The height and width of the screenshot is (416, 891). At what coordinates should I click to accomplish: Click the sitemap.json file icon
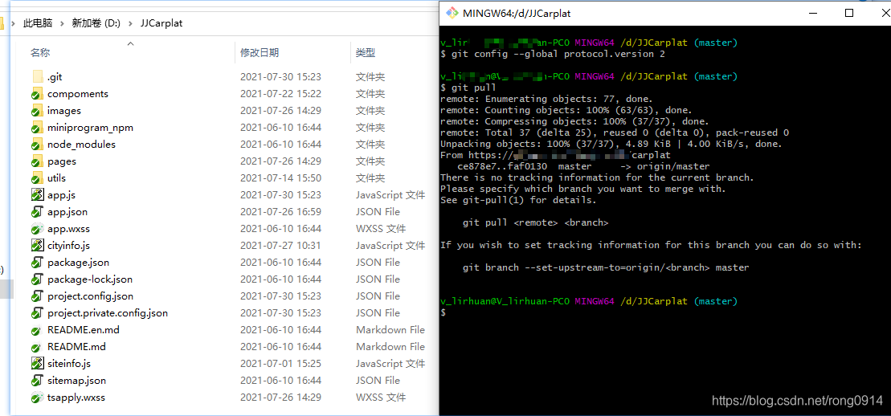point(38,381)
